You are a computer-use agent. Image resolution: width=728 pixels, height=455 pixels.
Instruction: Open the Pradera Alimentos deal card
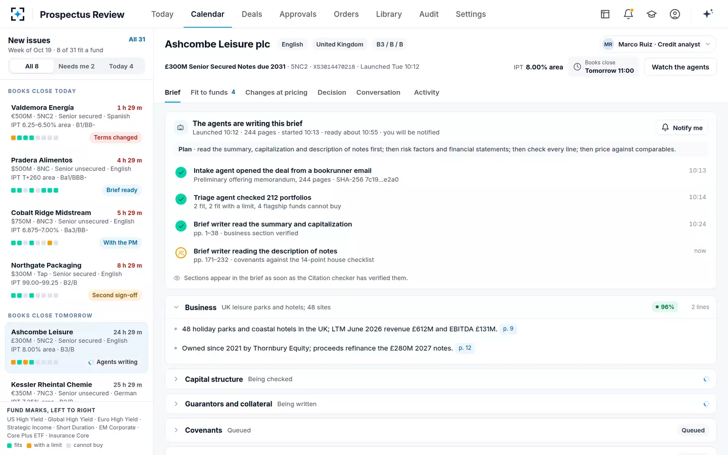point(76,175)
